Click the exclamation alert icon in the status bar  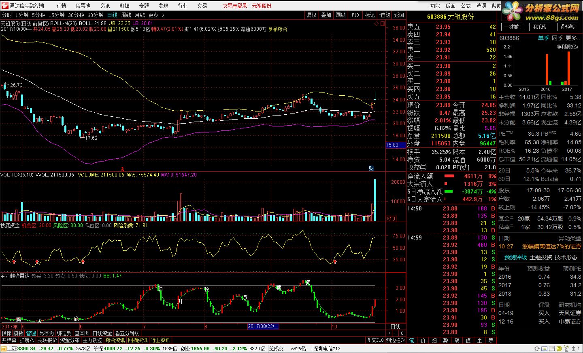[579, 349]
